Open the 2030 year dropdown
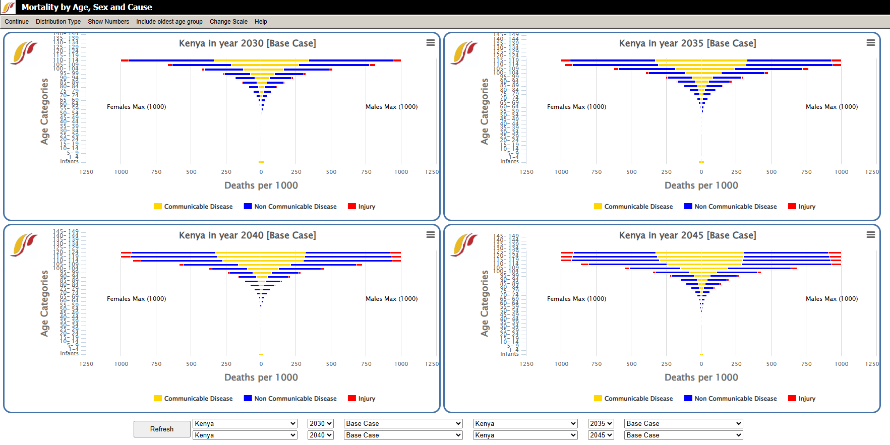The height and width of the screenshot is (445, 890). coord(321,424)
